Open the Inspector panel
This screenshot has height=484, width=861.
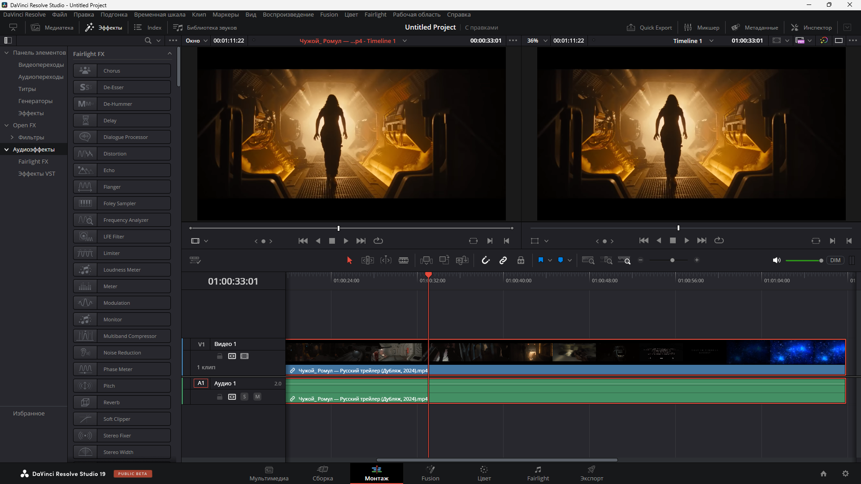(811, 27)
